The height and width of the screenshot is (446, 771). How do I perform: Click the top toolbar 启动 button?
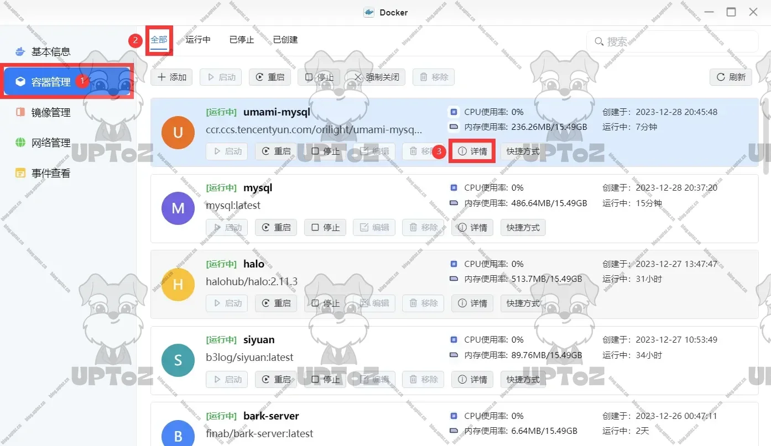pos(221,77)
